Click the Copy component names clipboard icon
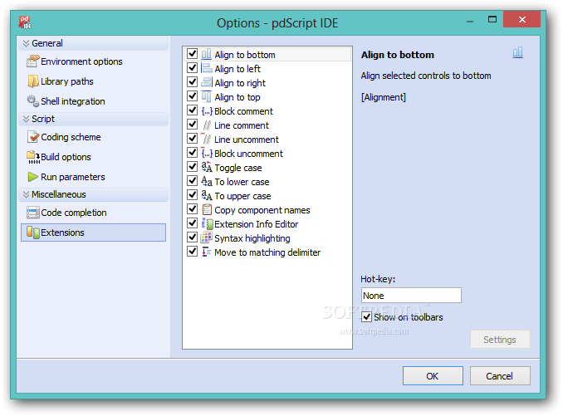 [207, 209]
